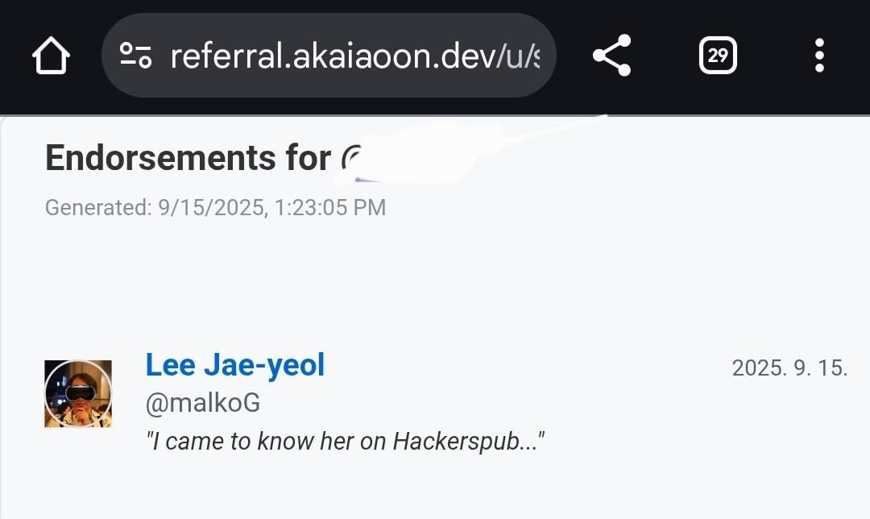
Task: Select the greyed /u/ path in the URL
Action: pos(518,56)
